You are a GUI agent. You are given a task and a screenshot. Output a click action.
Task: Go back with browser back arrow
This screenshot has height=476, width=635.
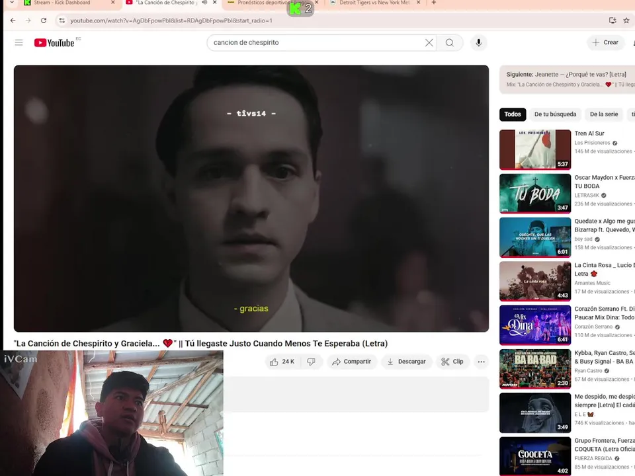pos(13,20)
